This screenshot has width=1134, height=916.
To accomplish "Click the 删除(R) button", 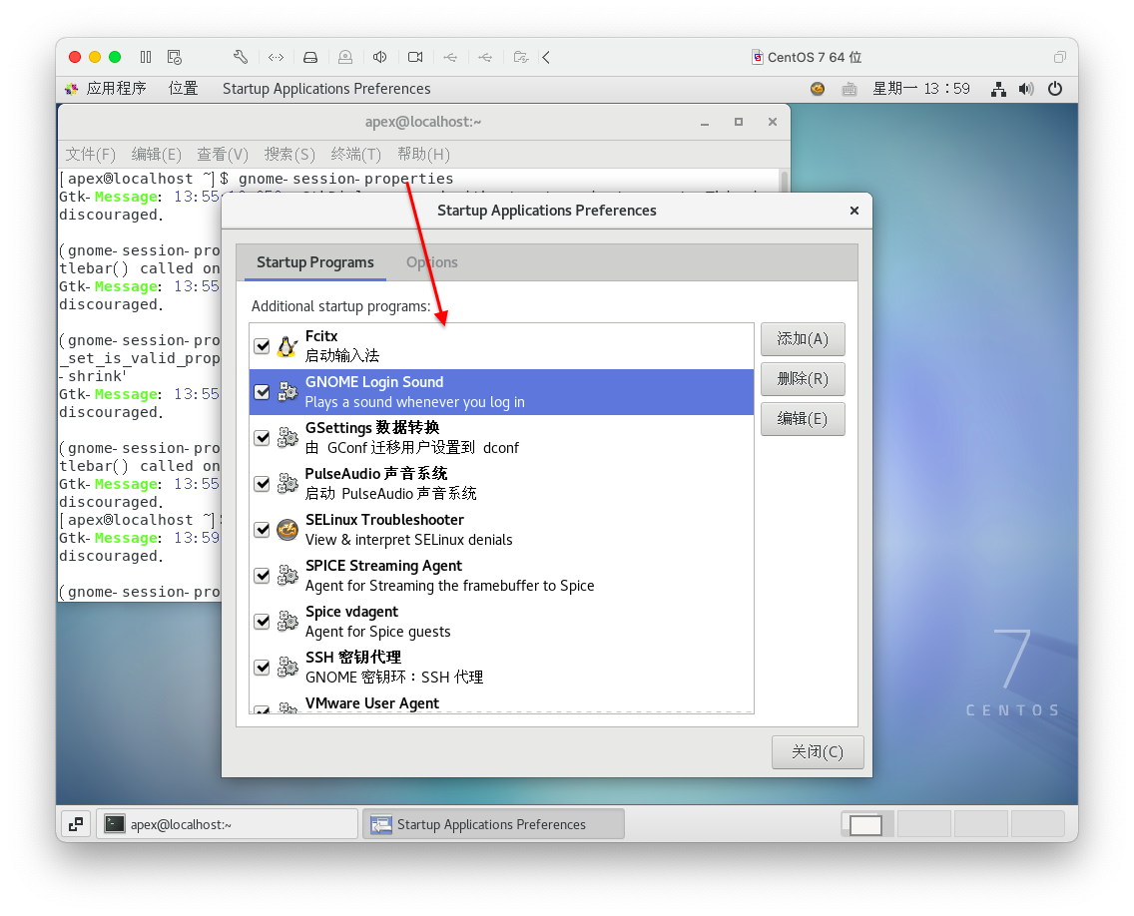I will pyautogui.click(x=803, y=379).
